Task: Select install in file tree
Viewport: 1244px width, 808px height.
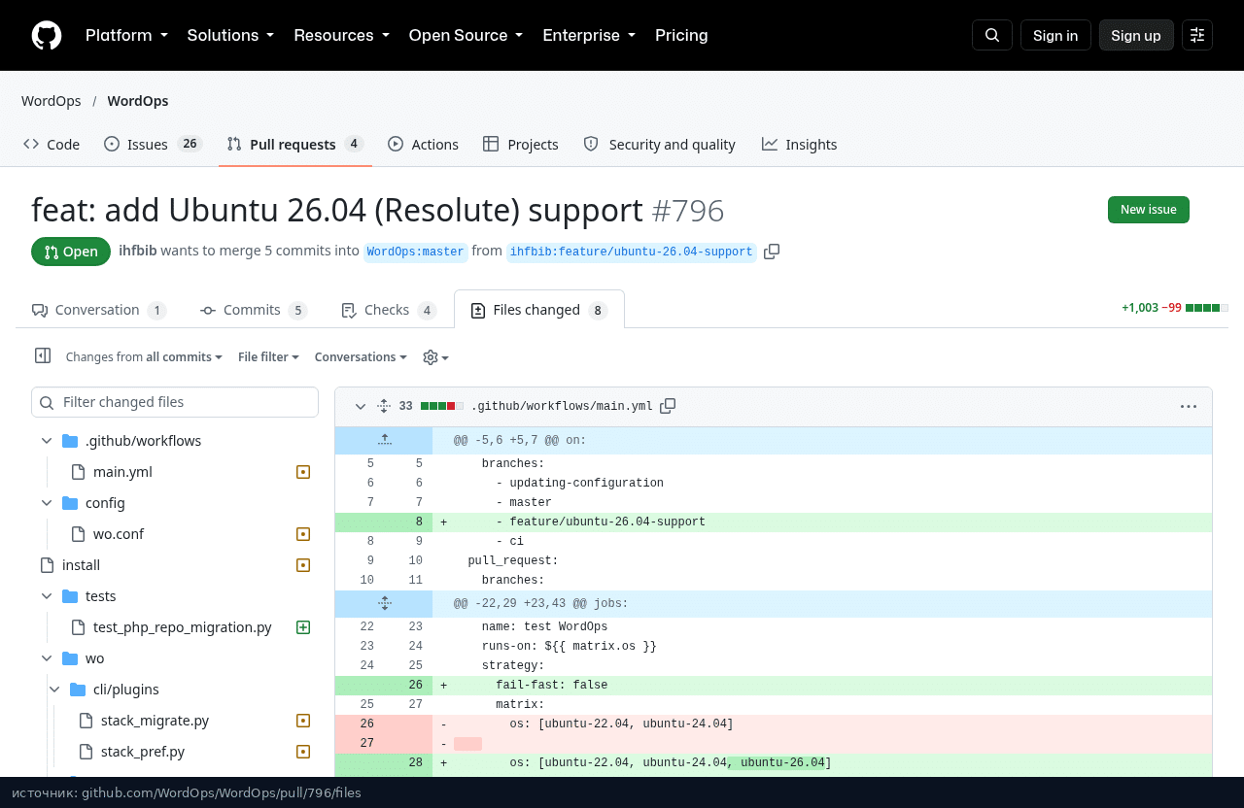Action: 81,565
